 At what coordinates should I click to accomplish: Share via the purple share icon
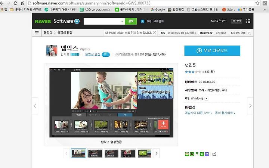coord(207,154)
